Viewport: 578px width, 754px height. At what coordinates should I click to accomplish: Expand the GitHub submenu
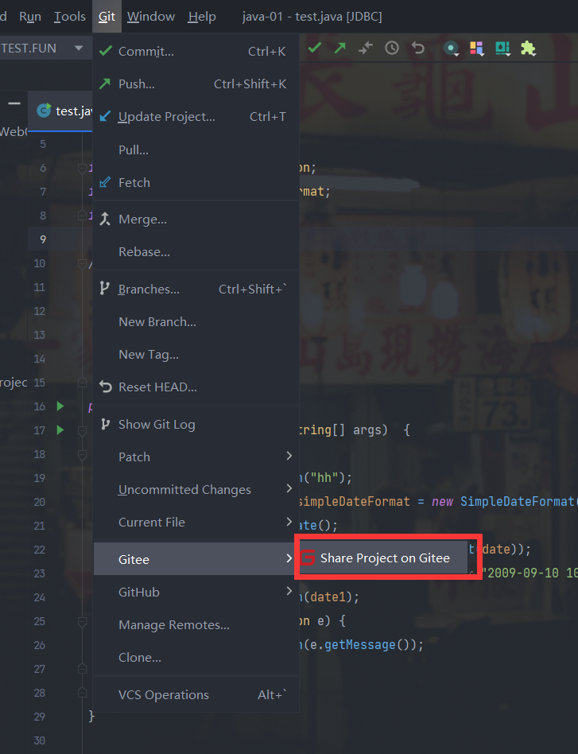(196, 592)
